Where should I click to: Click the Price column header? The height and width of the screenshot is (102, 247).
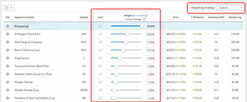coord(176,18)
